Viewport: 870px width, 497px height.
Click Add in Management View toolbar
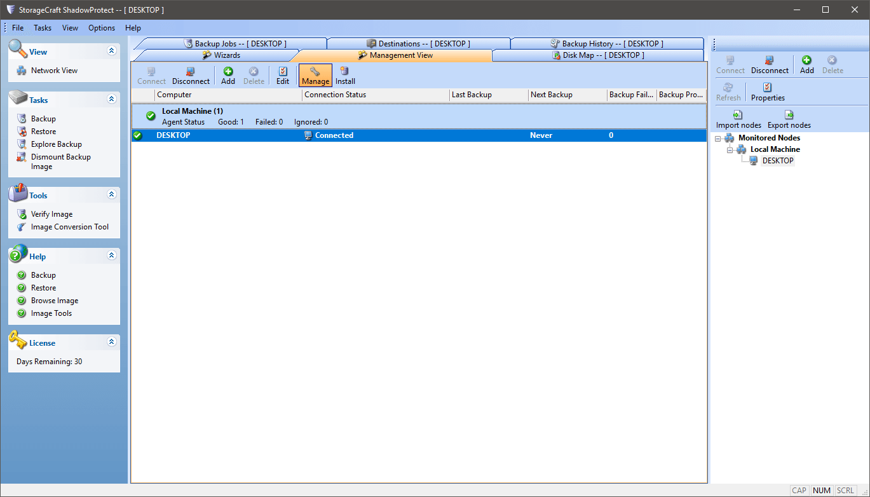(x=228, y=76)
